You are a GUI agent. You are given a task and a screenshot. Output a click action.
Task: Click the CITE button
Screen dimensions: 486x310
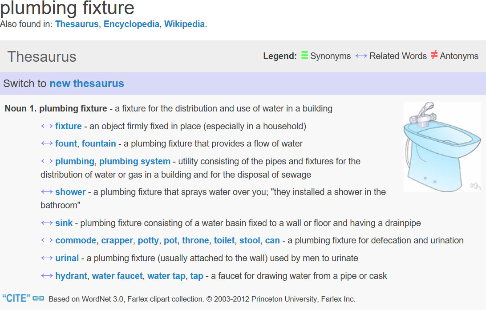[x=16, y=298]
